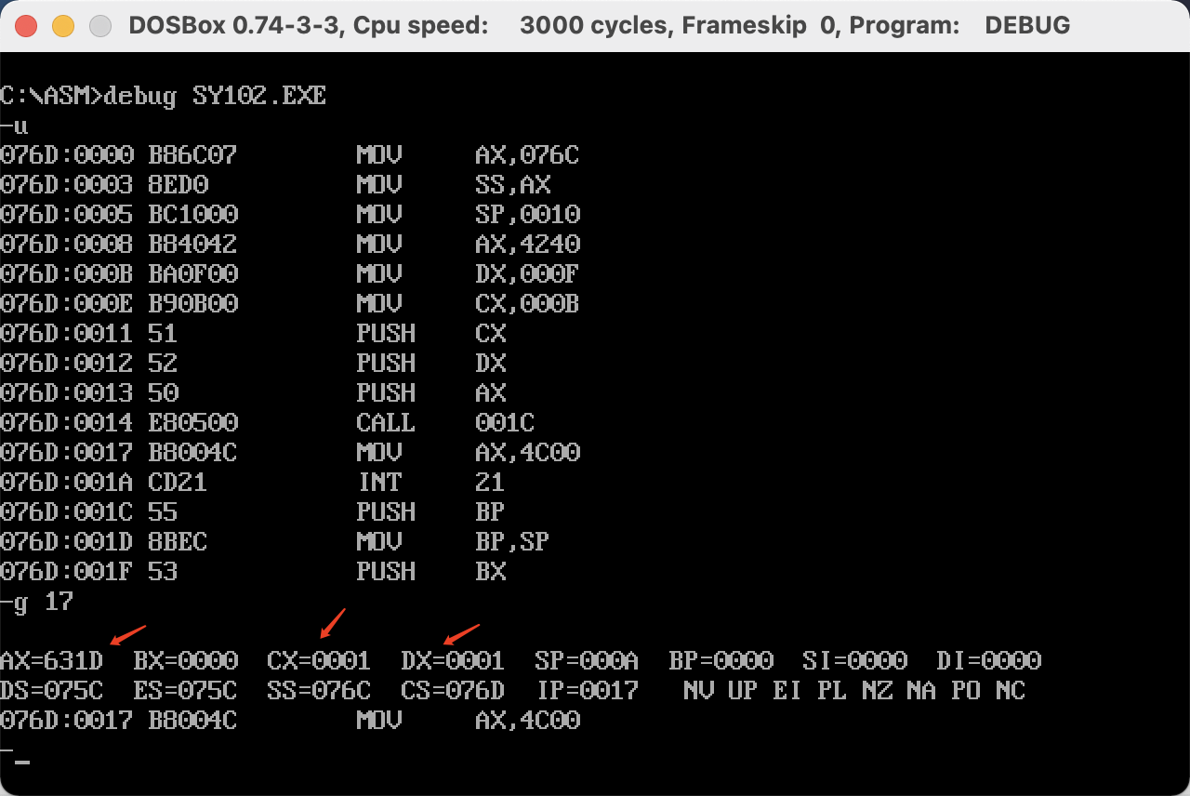
Task: Click the SP=000A register value
Action: pos(587,661)
